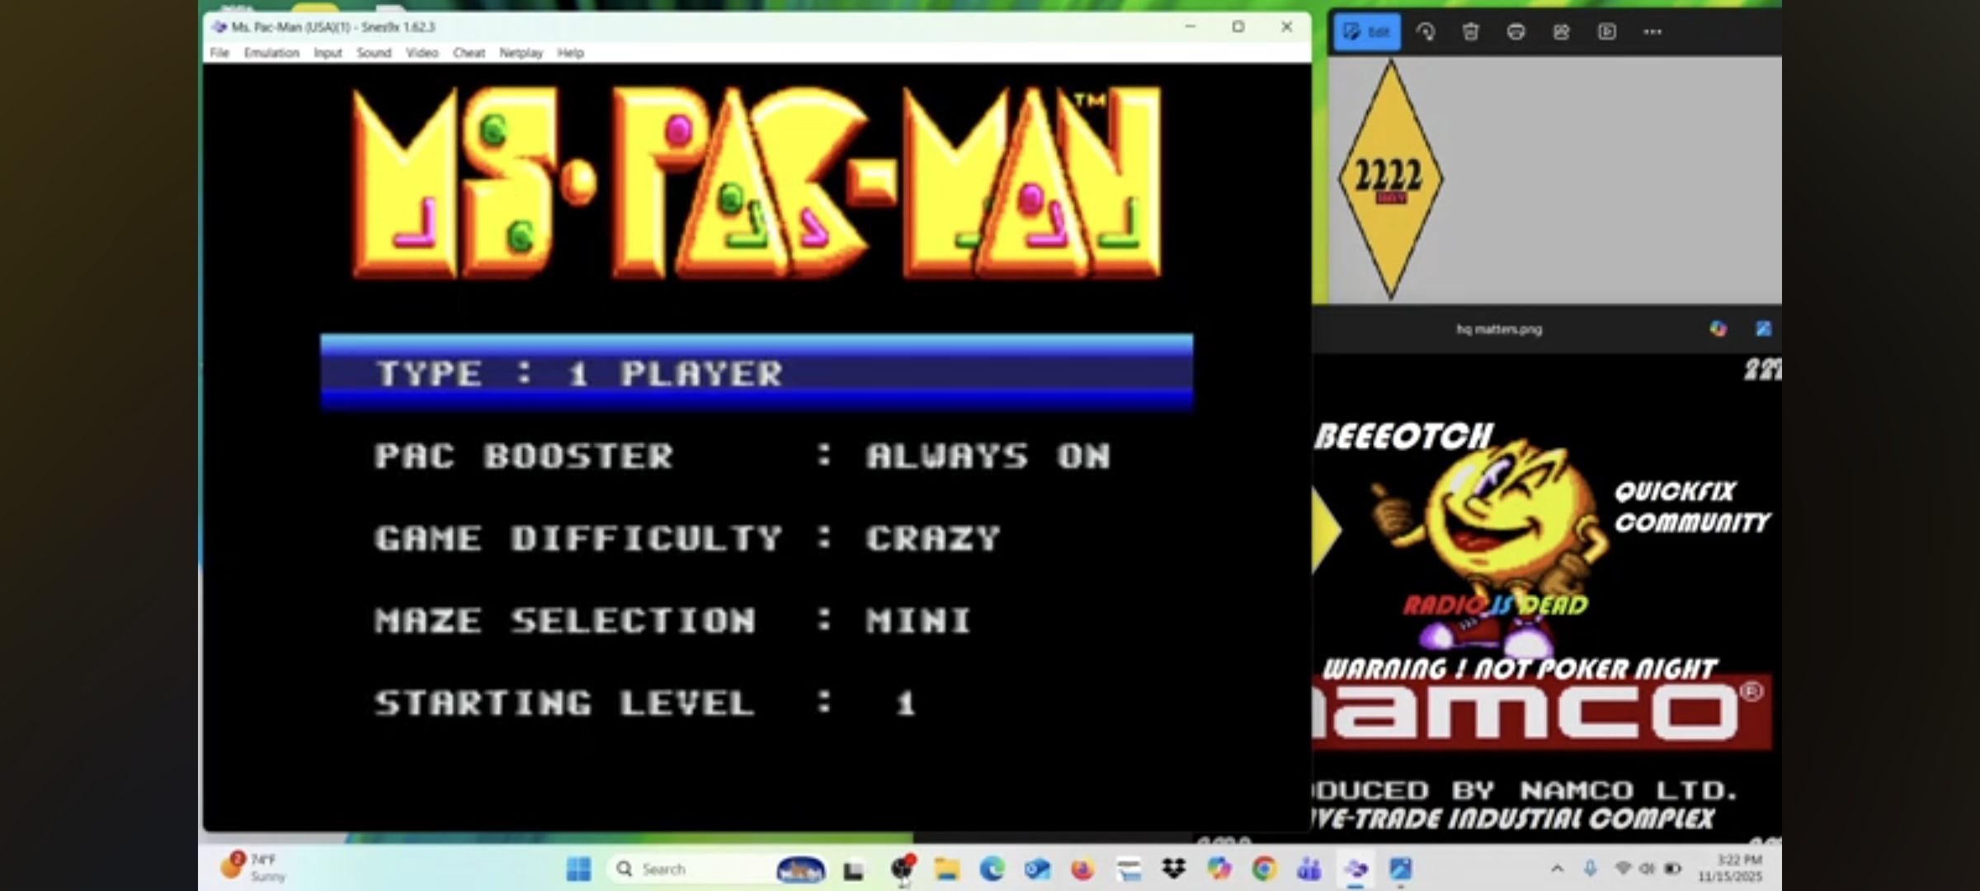The width and height of the screenshot is (1980, 891).
Task: Open the Cheat menu
Action: pyautogui.click(x=469, y=53)
